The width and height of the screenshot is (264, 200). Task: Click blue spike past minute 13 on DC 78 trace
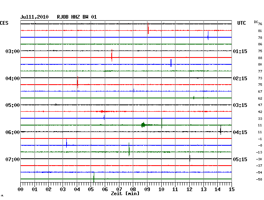208,36
